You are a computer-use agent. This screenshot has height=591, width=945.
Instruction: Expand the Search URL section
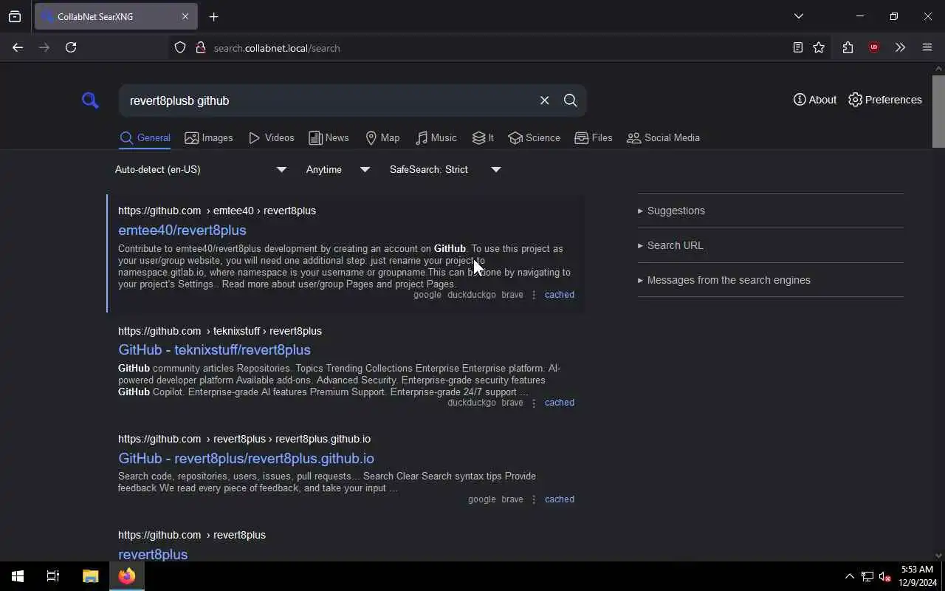click(x=670, y=245)
